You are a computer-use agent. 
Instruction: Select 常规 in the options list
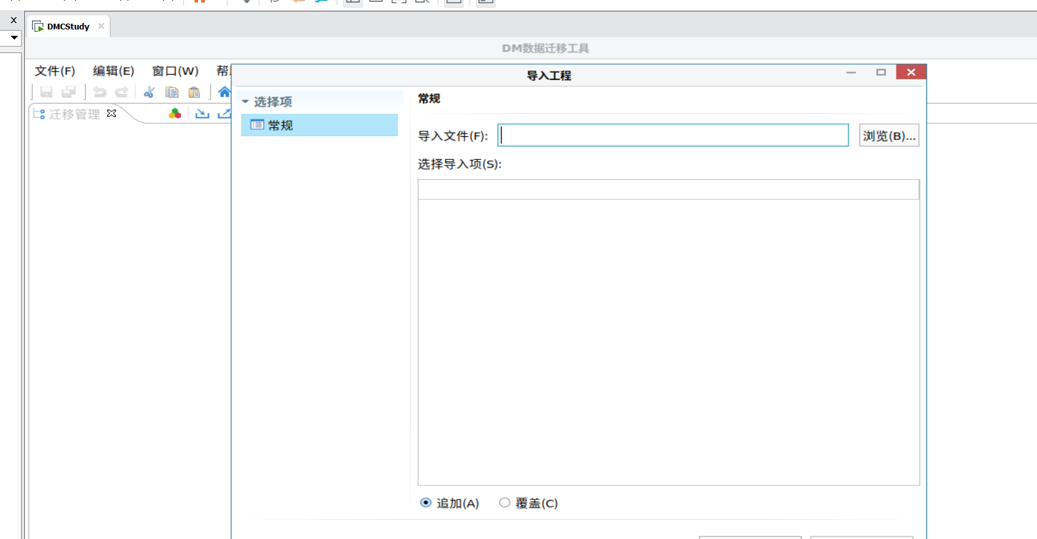(x=319, y=125)
